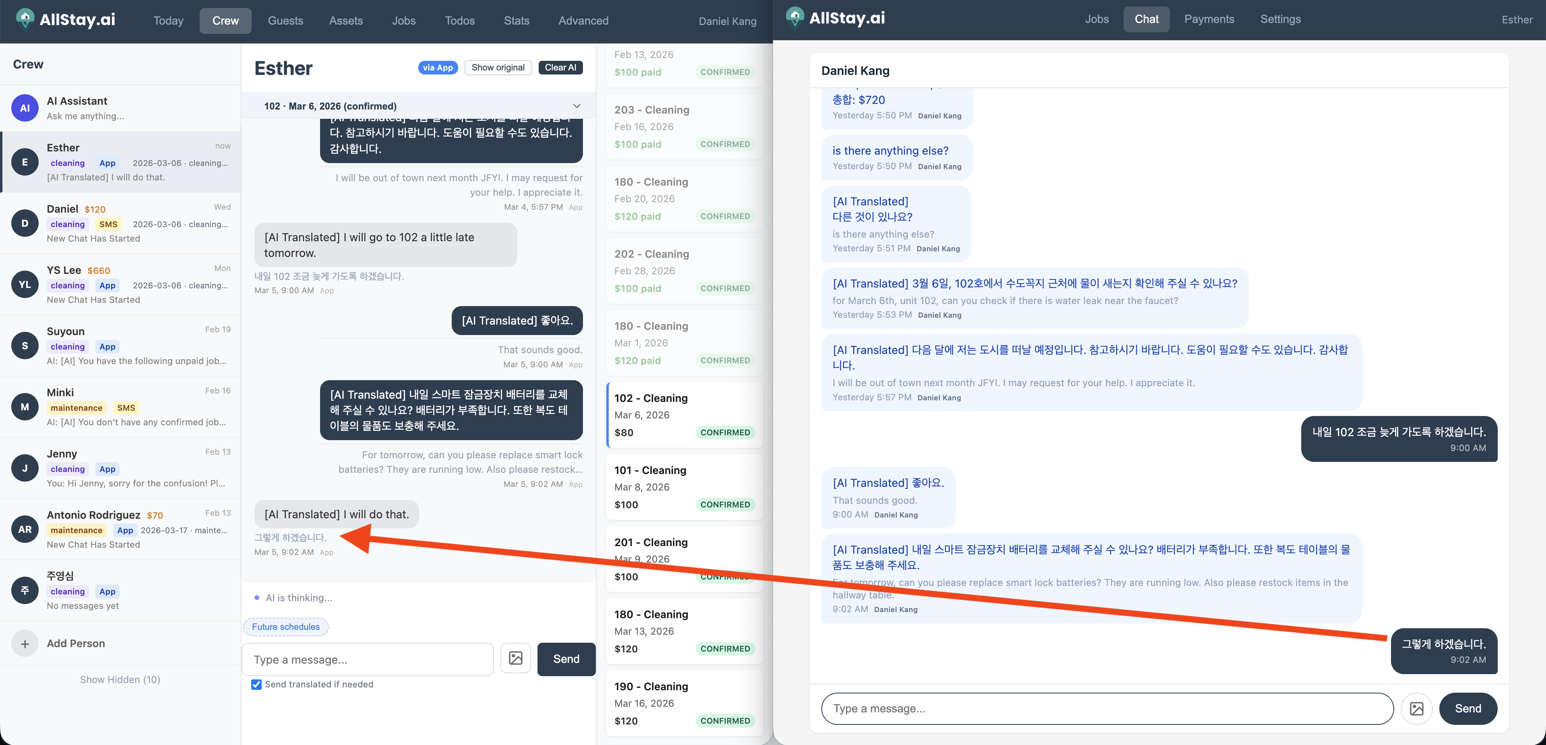Click the Add Person plus icon
This screenshot has width=1546, height=745.
tap(25, 643)
